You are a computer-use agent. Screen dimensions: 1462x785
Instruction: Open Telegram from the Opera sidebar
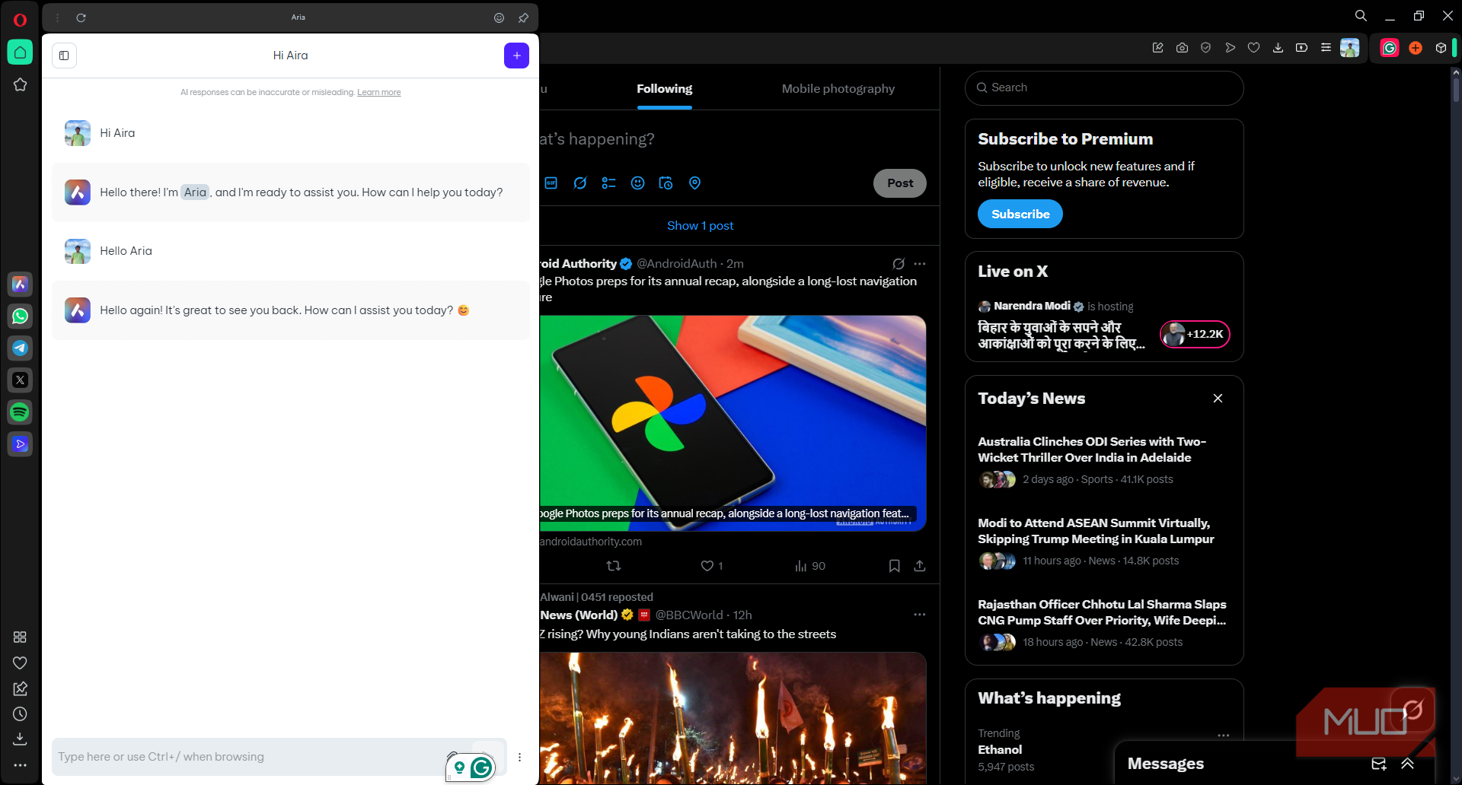pyautogui.click(x=20, y=348)
